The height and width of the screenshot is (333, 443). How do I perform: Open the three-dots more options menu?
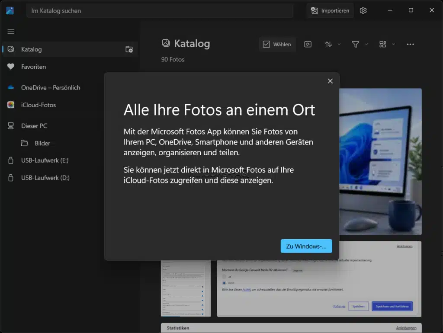coord(410,45)
